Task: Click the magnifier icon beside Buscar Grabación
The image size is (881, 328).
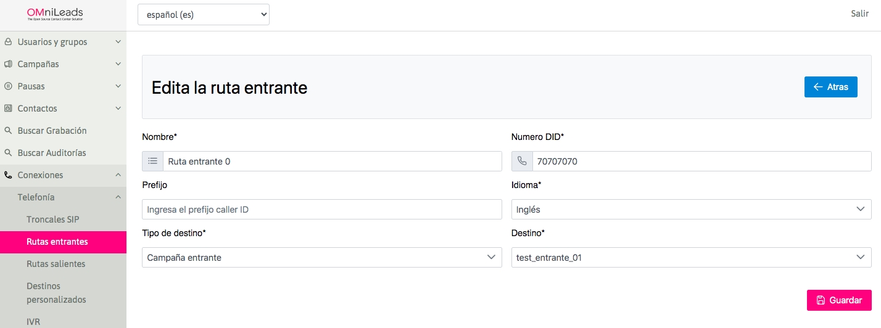Action: [8, 131]
